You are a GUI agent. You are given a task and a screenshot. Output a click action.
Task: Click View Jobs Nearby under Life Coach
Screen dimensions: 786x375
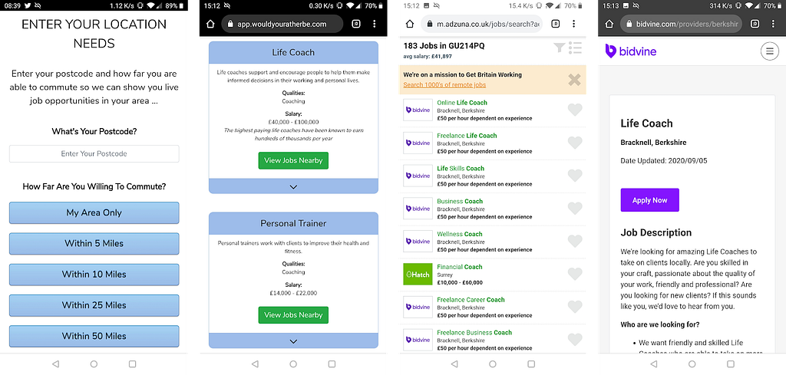point(293,161)
